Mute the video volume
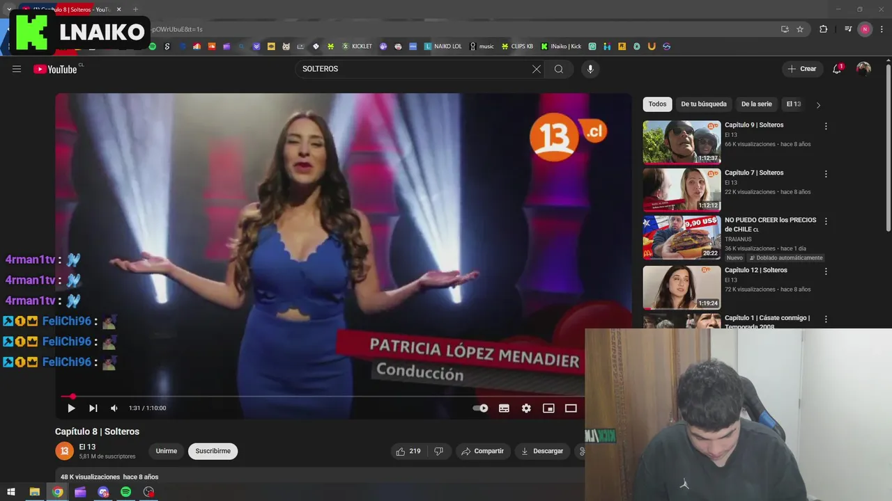This screenshot has height=501, width=892. pyautogui.click(x=114, y=408)
